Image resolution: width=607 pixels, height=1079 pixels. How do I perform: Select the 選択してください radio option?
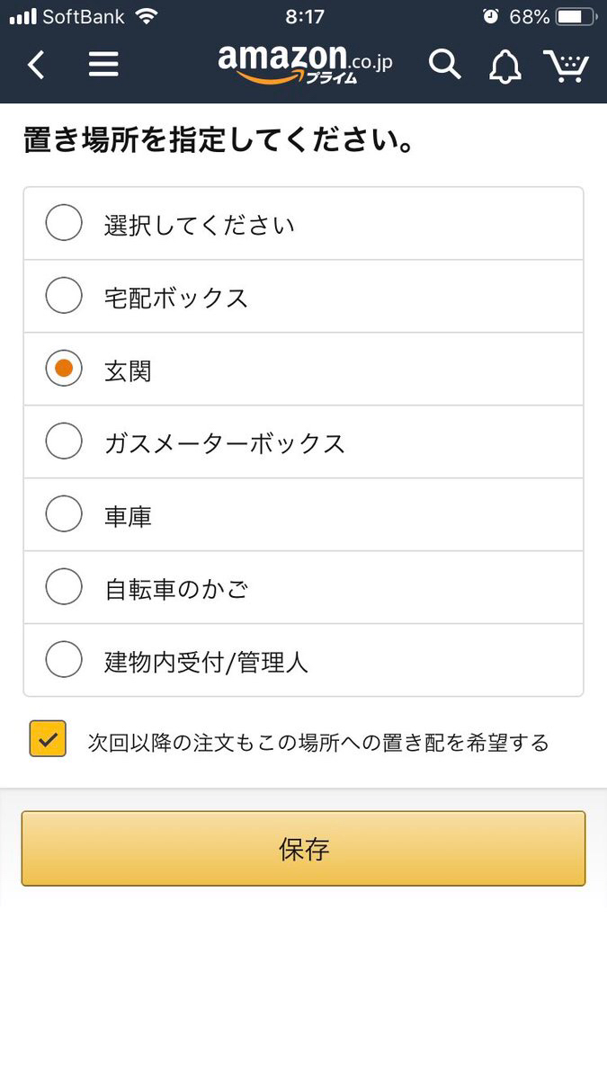(x=64, y=224)
